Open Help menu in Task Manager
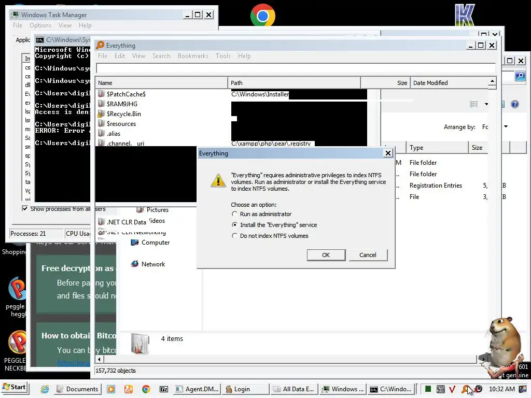This screenshot has width=531, height=398. tap(85, 25)
